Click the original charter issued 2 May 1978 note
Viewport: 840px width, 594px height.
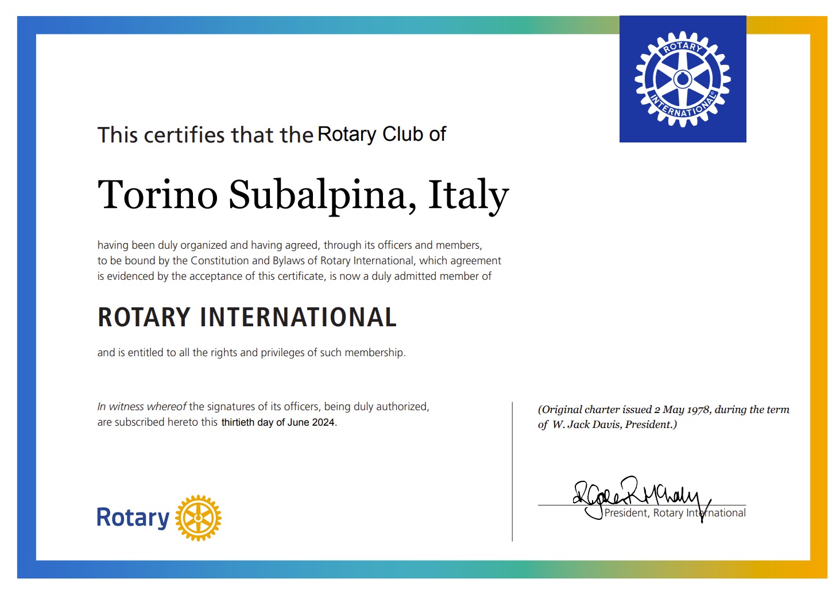pyautogui.click(x=663, y=410)
